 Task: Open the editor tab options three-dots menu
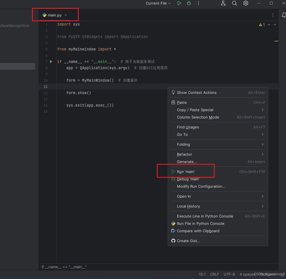click(273, 15)
